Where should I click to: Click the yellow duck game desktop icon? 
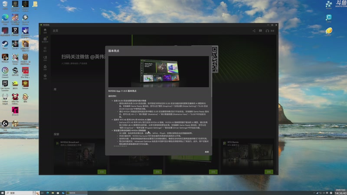(15, 84)
